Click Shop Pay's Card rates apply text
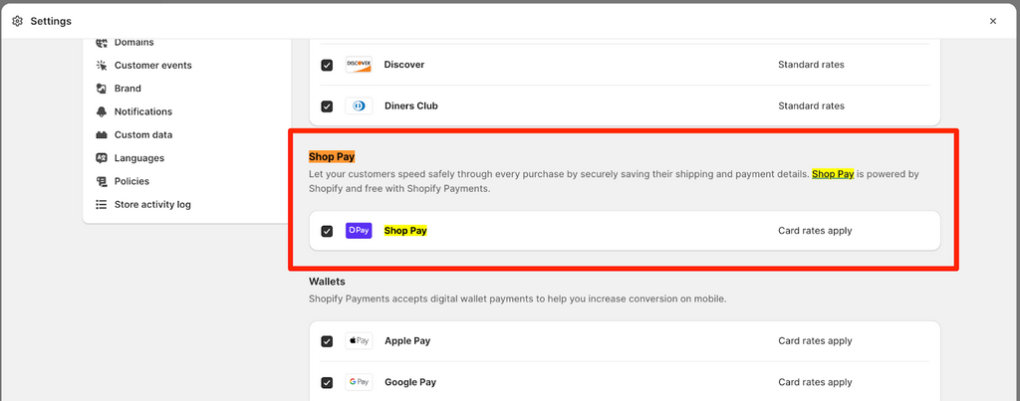The width and height of the screenshot is (1020, 401). pyautogui.click(x=815, y=231)
